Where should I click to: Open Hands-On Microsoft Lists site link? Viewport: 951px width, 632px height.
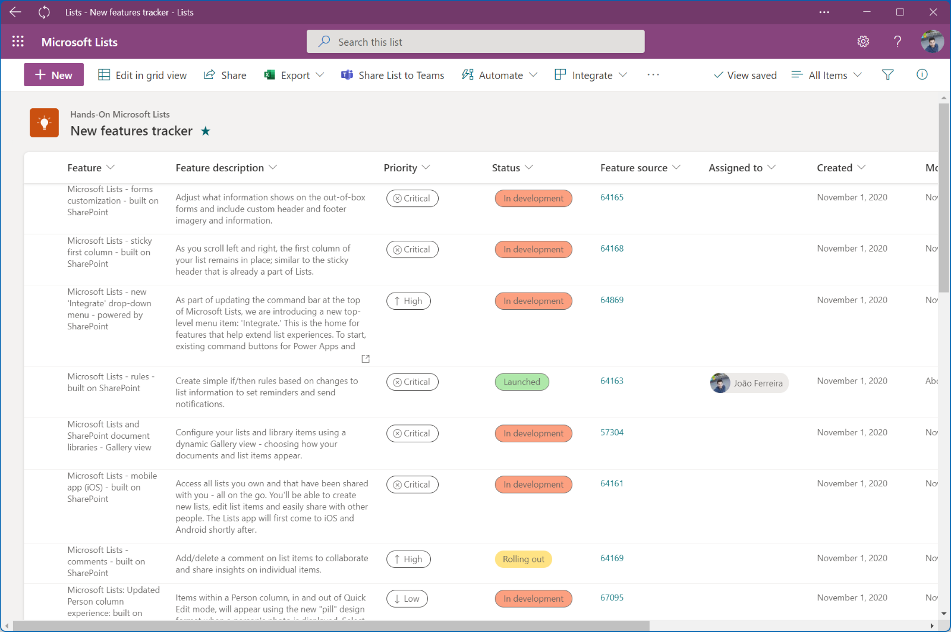point(120,114)
